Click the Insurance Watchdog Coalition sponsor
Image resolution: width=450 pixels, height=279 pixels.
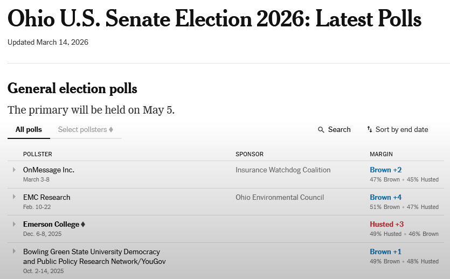pyautogui.click(x=283, y=170)
